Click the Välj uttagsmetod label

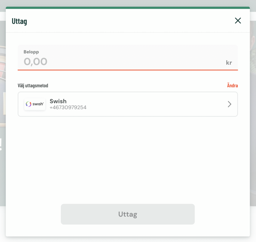(x=33, y=85)
